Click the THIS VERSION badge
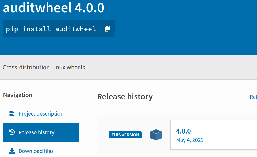The height and width of the screenshot is (157, 257). [125, 135]
